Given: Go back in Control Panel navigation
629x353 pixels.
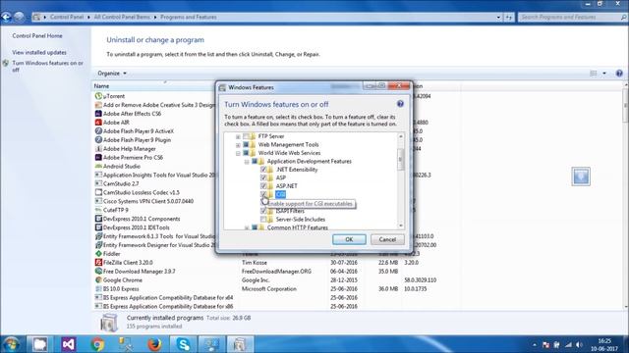Looking at the screenshot, I should pyautogui.click(x=6, y=17).
